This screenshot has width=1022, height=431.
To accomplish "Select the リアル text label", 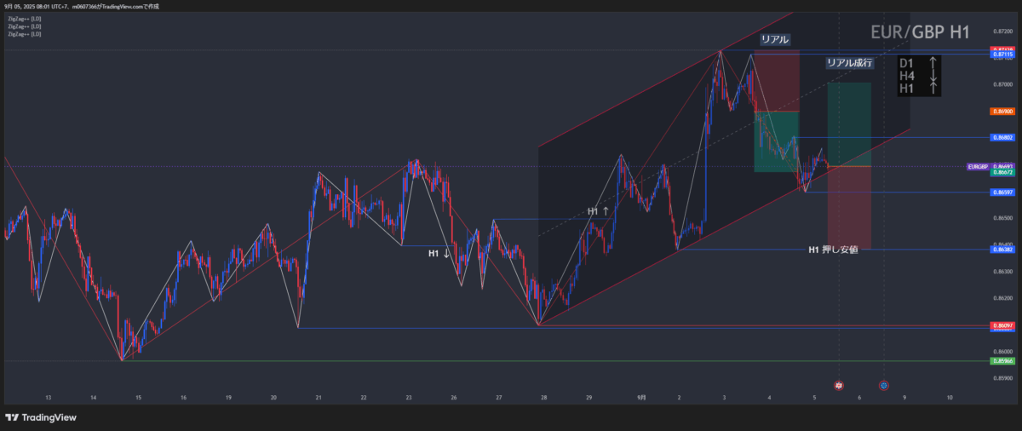I will tap(775, 40).
